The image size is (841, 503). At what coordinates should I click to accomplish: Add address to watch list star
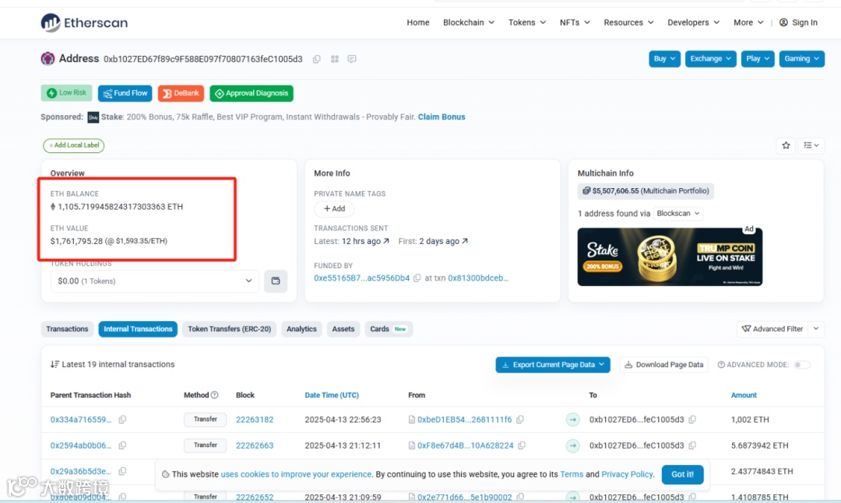coord(786,145)
